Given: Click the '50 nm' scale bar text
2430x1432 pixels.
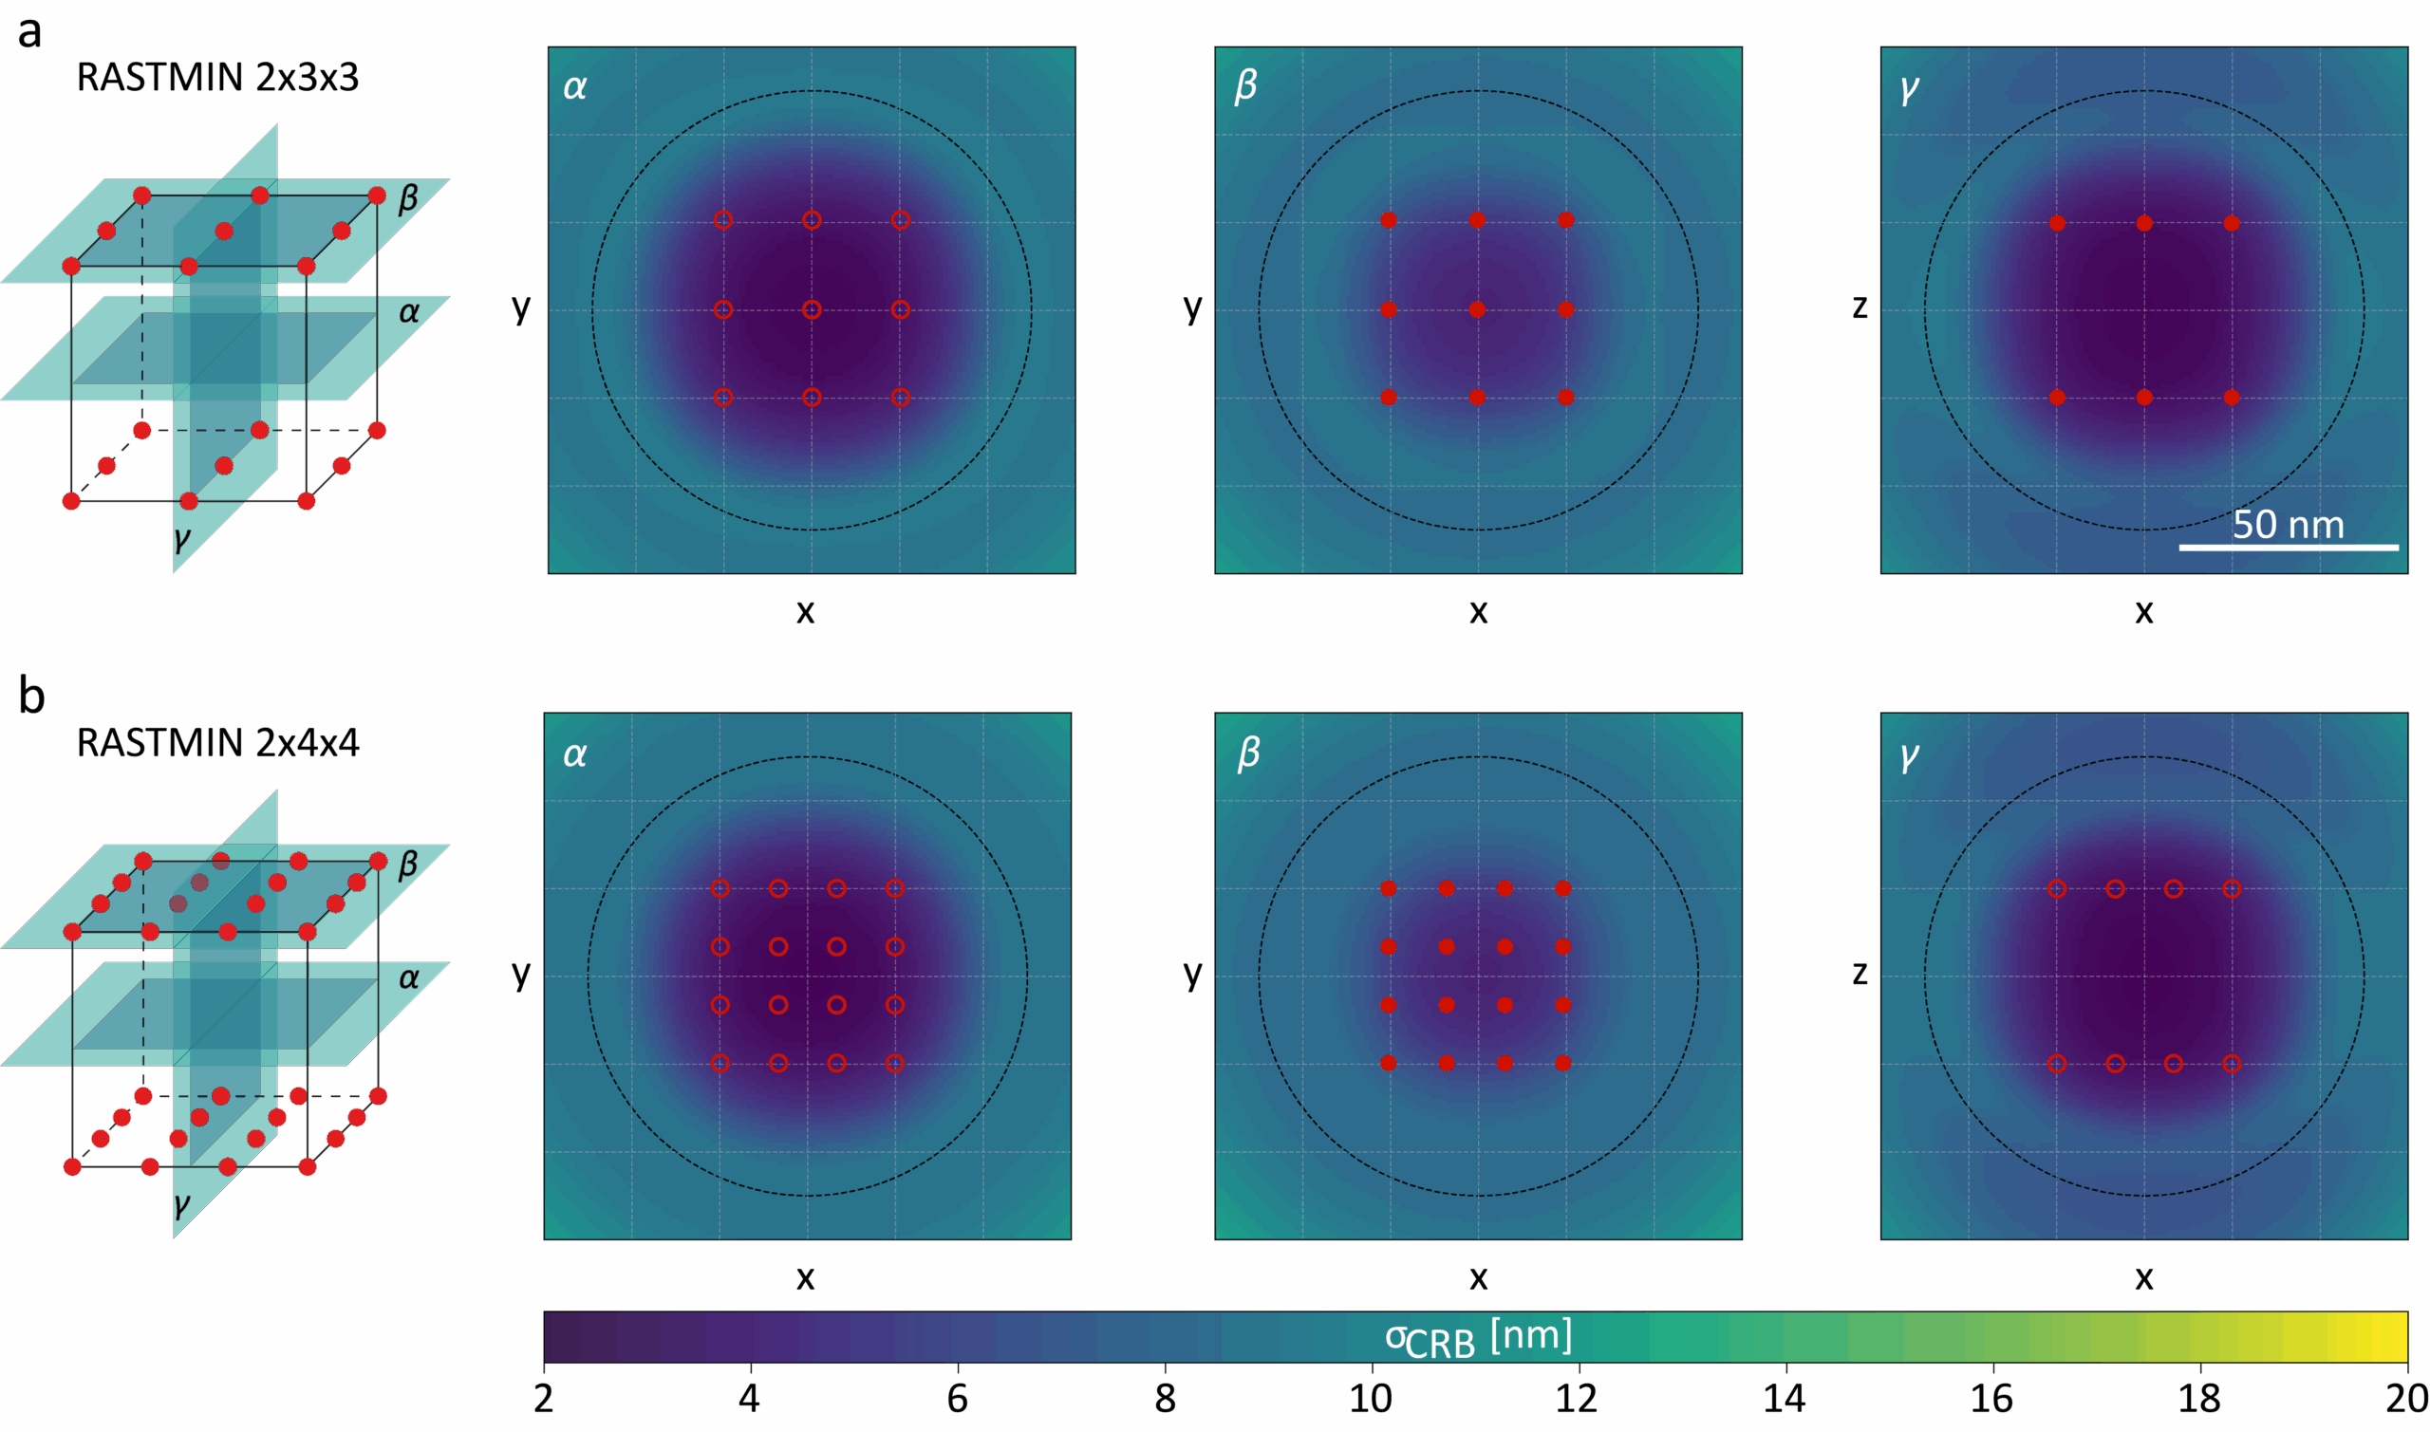Looking at the screenshot, I should [x=2289, y=525].
